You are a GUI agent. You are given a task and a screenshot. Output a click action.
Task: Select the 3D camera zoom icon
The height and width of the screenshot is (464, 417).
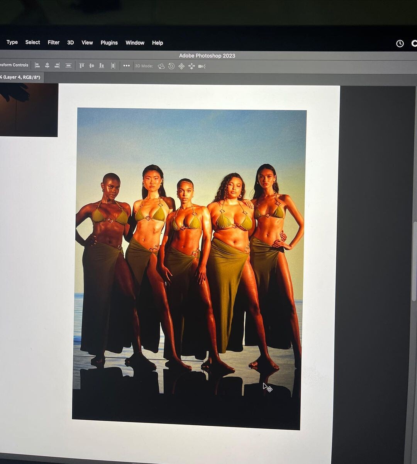(x=202, y=66)
